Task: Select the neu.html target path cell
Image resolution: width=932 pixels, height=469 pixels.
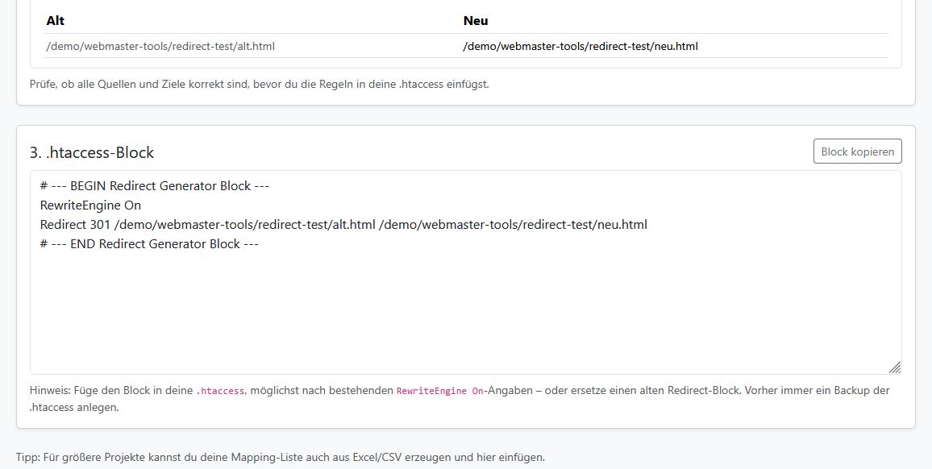Action: coord(580,46)
